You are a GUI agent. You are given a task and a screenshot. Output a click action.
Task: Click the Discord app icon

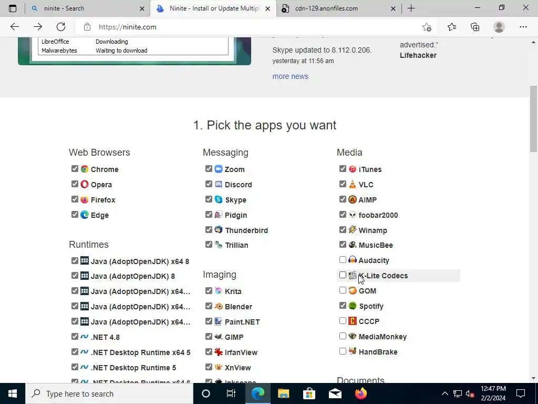point(219,184)
